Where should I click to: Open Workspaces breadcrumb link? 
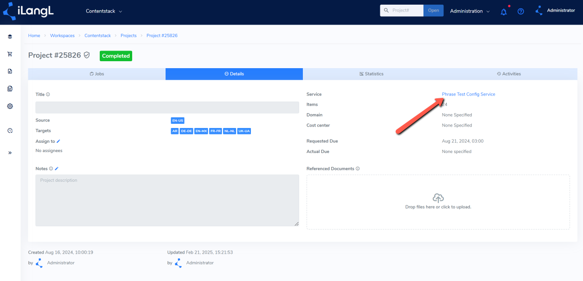[62, 36]
